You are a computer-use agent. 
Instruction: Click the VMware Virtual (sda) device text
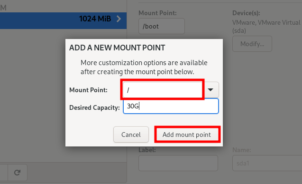tap(266, 27)
